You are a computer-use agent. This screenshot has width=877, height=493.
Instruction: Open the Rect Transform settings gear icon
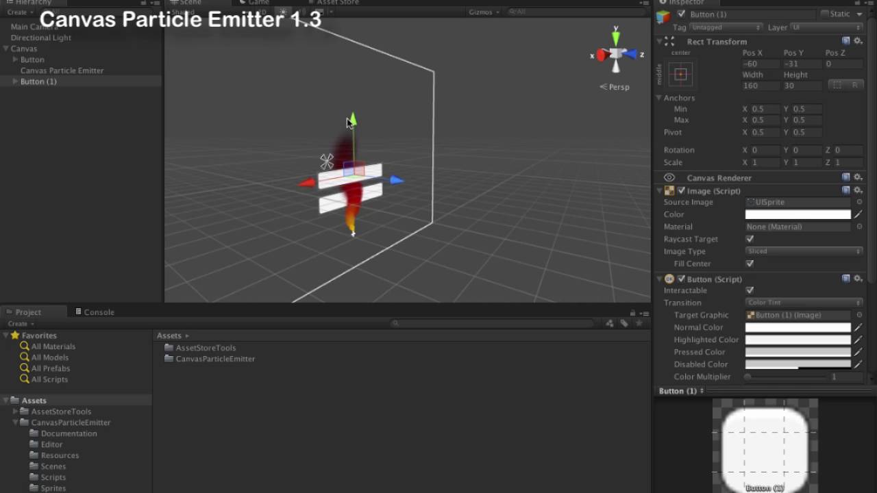click(x=858, y=41)
